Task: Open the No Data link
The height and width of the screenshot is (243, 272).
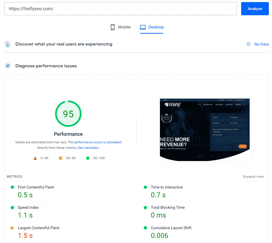Action: (x=261, y=44)
